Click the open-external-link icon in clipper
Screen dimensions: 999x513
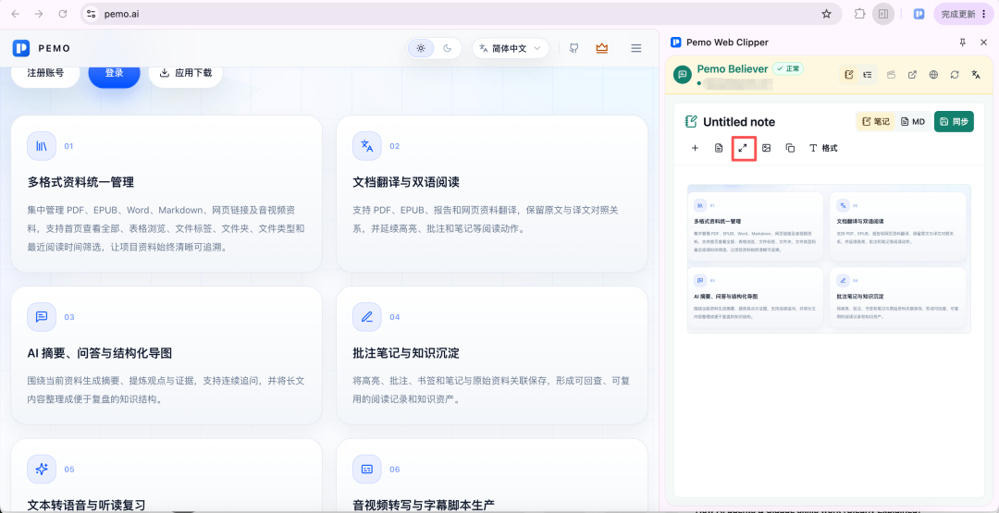pos(912,75)
